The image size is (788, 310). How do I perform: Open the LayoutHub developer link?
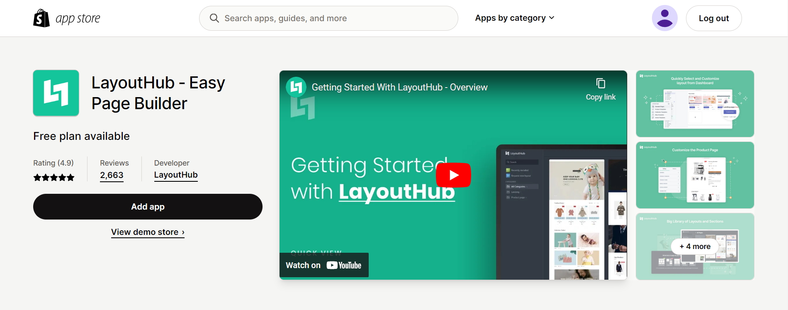(176, 175)
